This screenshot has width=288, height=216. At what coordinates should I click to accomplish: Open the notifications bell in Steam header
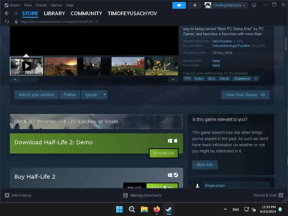pyautogui.click(x=195, y=5)
